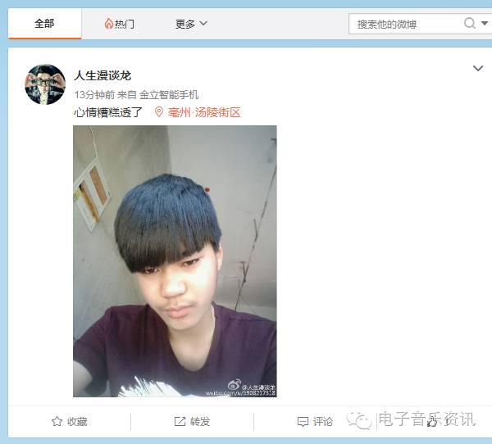This screenshot has width=492, height=444.
Task: Open the 金立智能手机 source link
Action: point(169,94)
